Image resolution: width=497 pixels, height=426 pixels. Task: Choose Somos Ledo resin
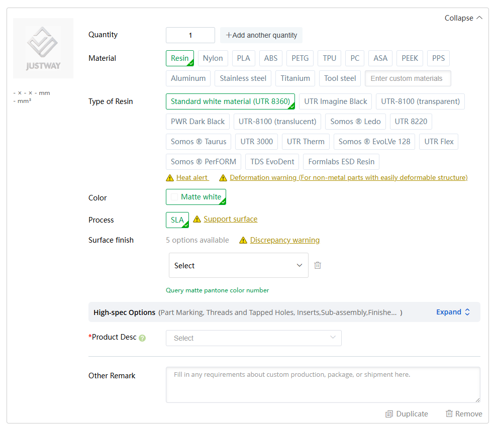click(355, 122)
